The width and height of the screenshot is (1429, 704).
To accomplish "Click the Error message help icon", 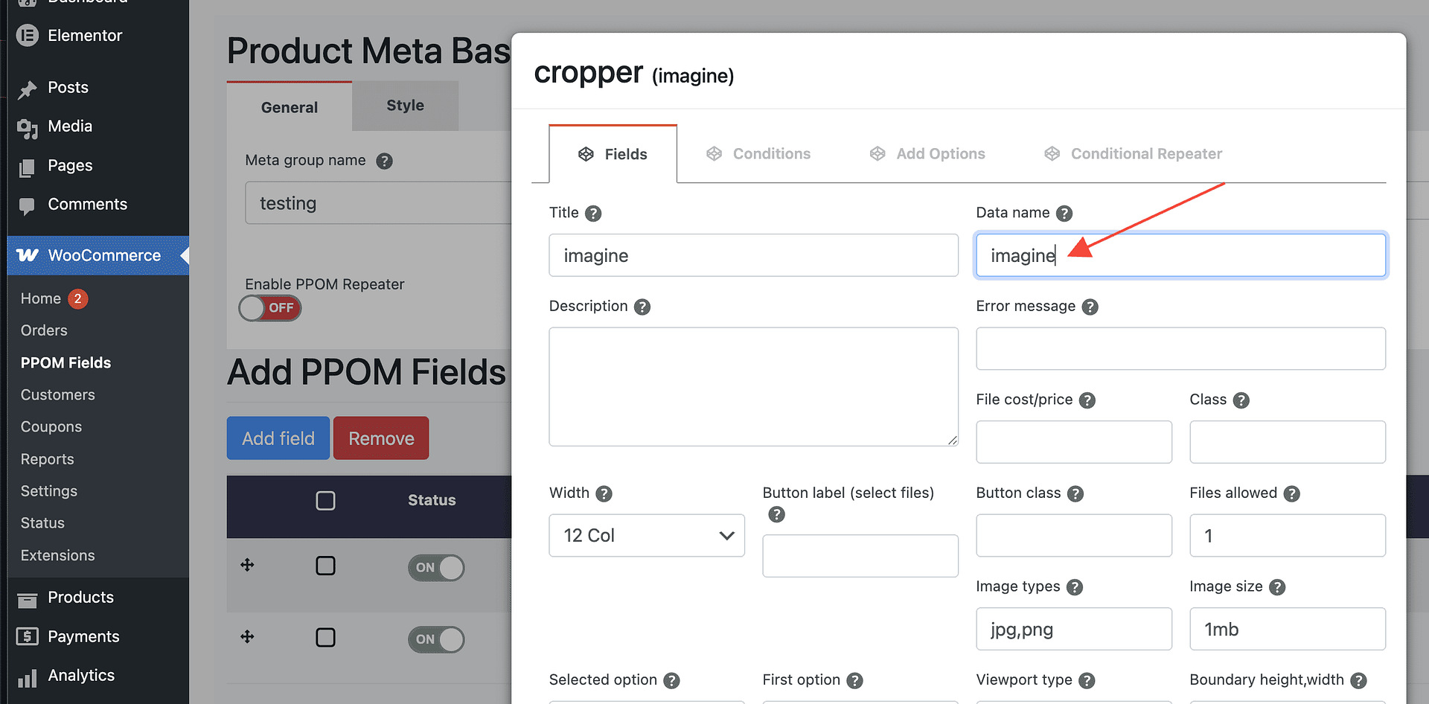I will (1090, 307).
